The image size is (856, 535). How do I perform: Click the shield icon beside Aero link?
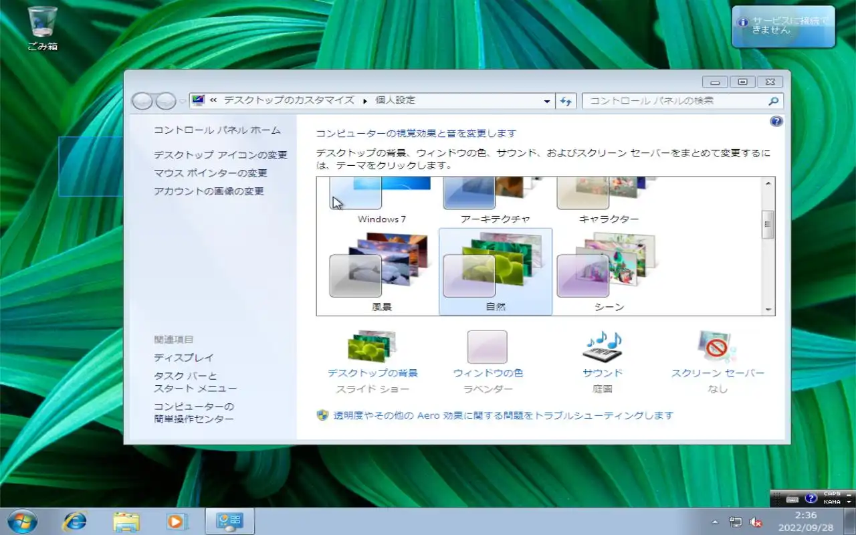coord(322,415)
